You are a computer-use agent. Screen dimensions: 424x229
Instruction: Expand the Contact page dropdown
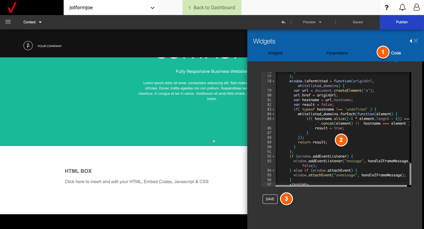32,22
